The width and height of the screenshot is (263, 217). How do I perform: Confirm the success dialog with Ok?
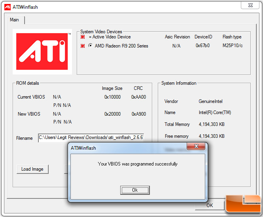(x=135, y=190)
